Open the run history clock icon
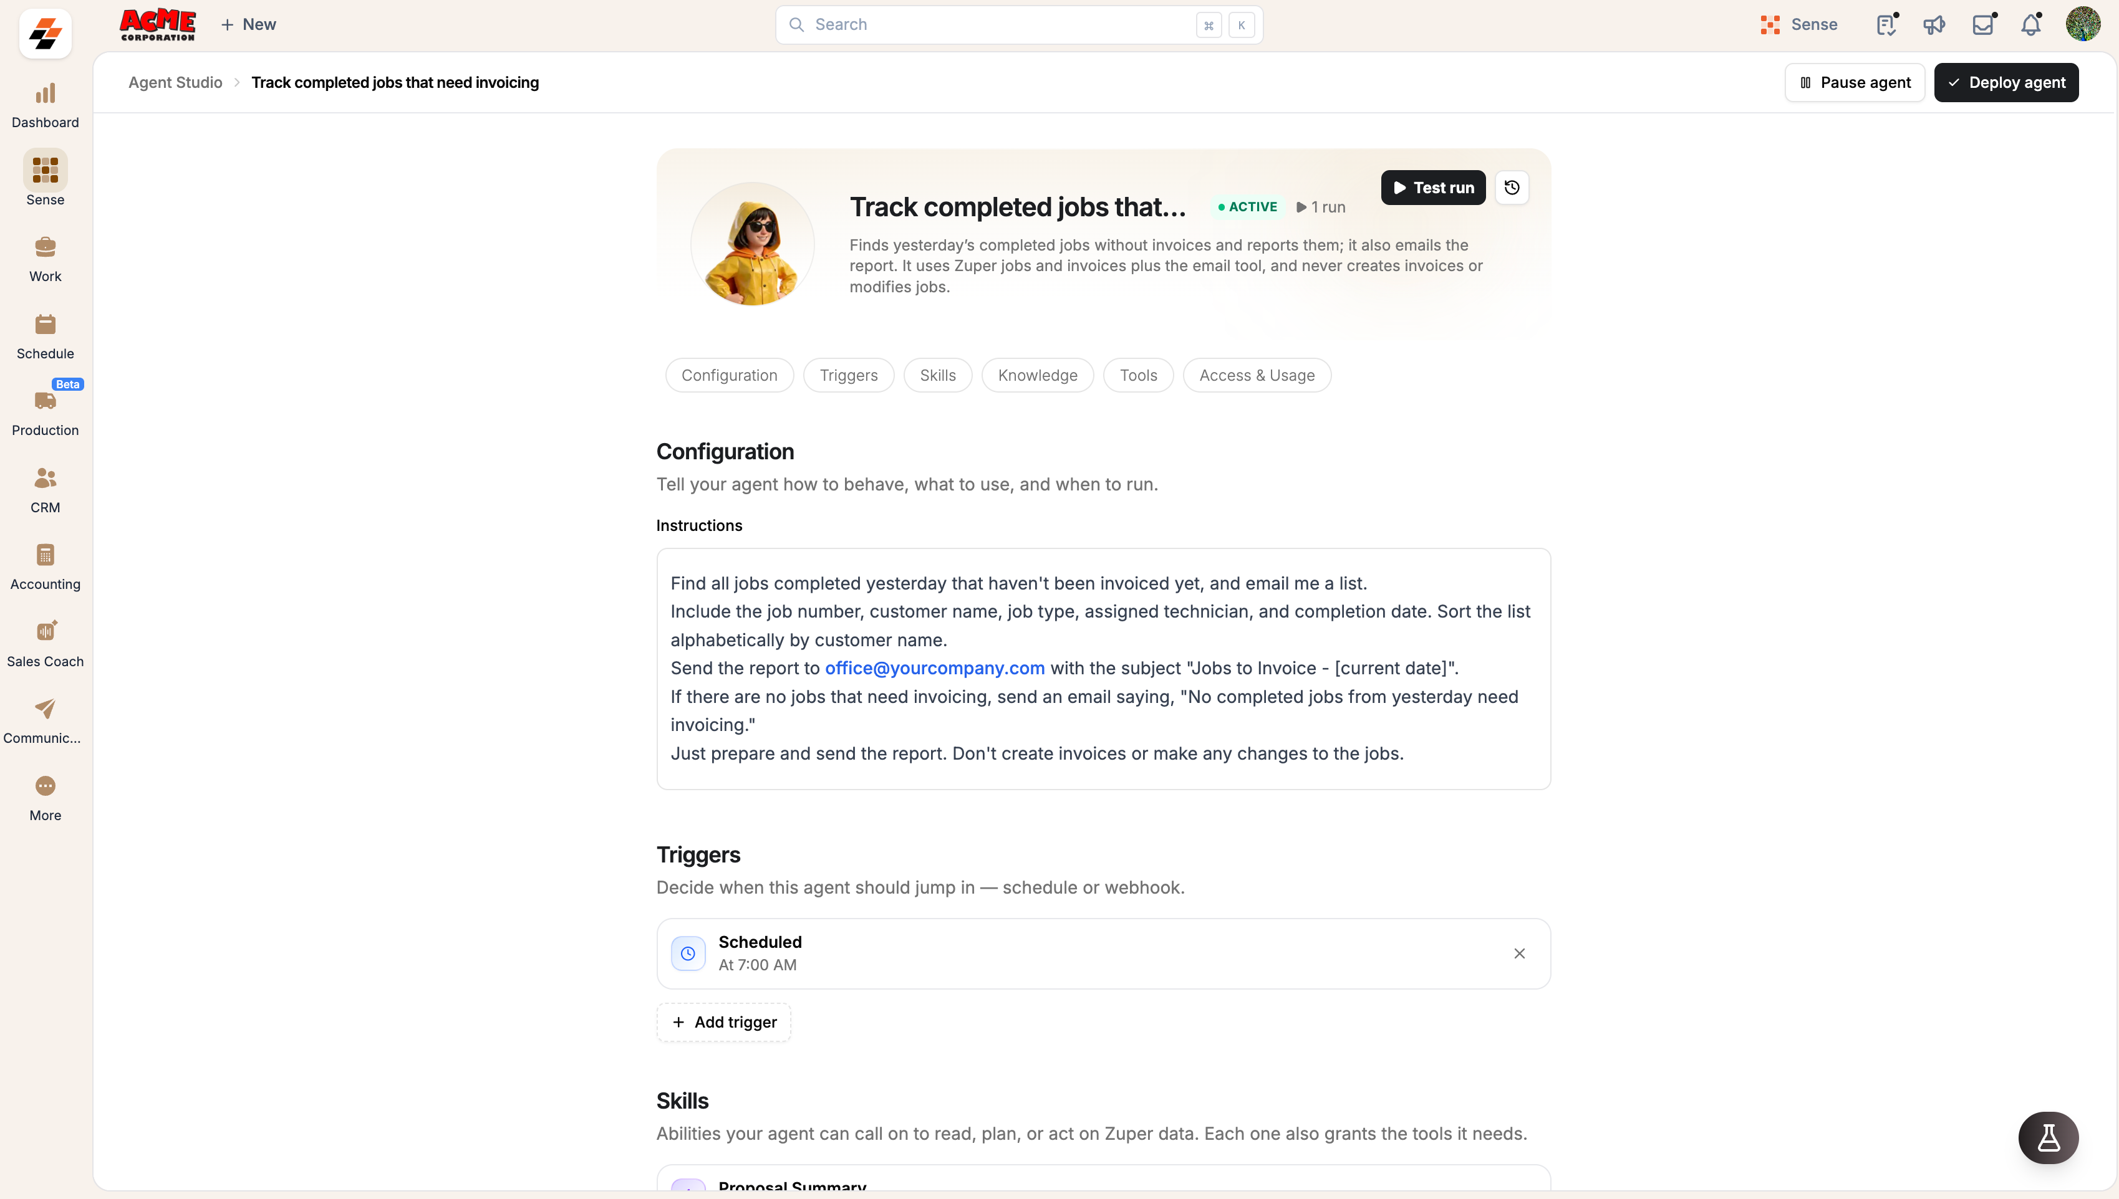2119x1199 pixels. click(x=1512, y=188)
